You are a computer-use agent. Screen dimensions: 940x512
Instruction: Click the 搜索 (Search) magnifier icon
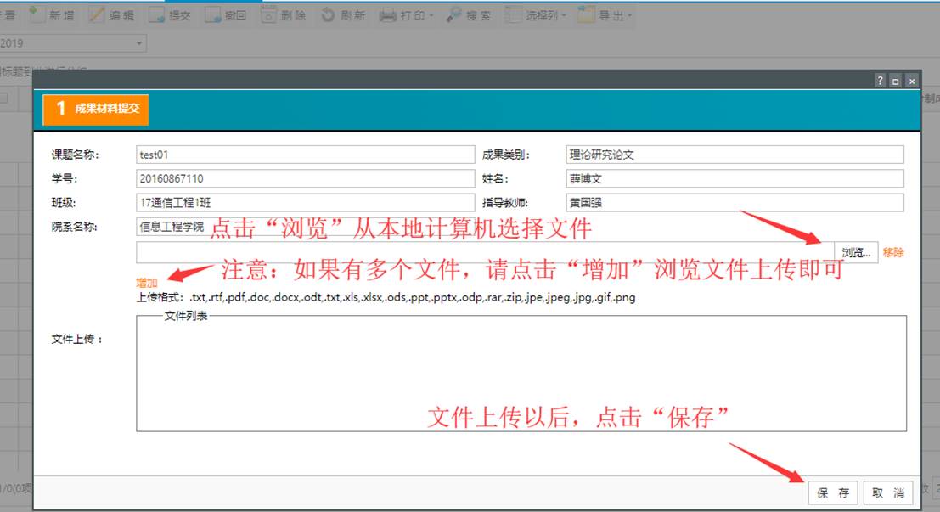pos(453,14)
